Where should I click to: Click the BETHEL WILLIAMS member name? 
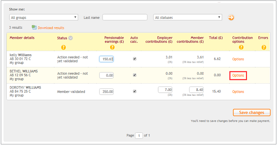point(24,71)
